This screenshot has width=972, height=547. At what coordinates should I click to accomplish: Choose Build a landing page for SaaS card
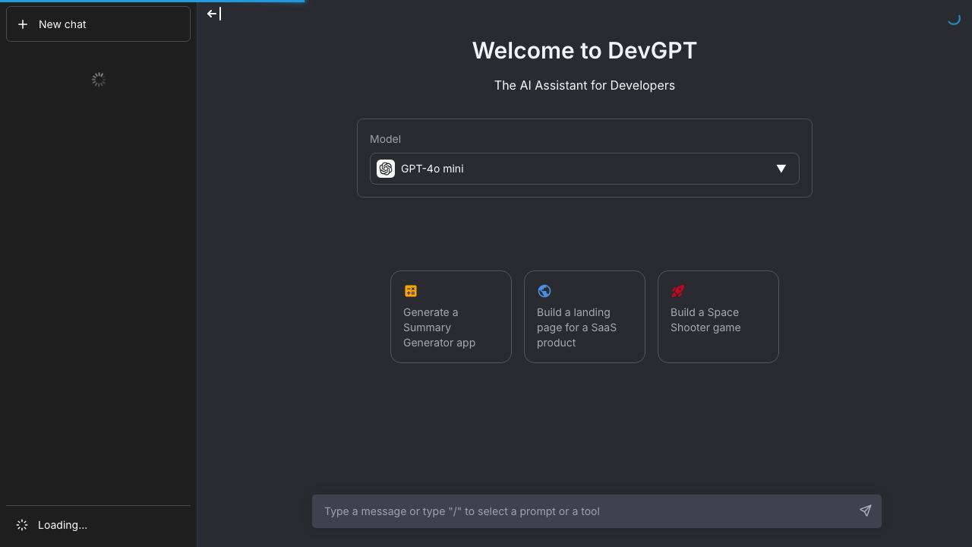pos(585,317)
